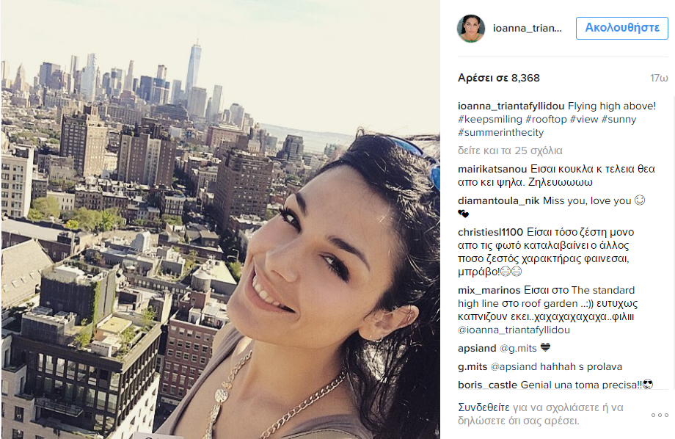Click the rooftop selfie photo

(220, 219)
